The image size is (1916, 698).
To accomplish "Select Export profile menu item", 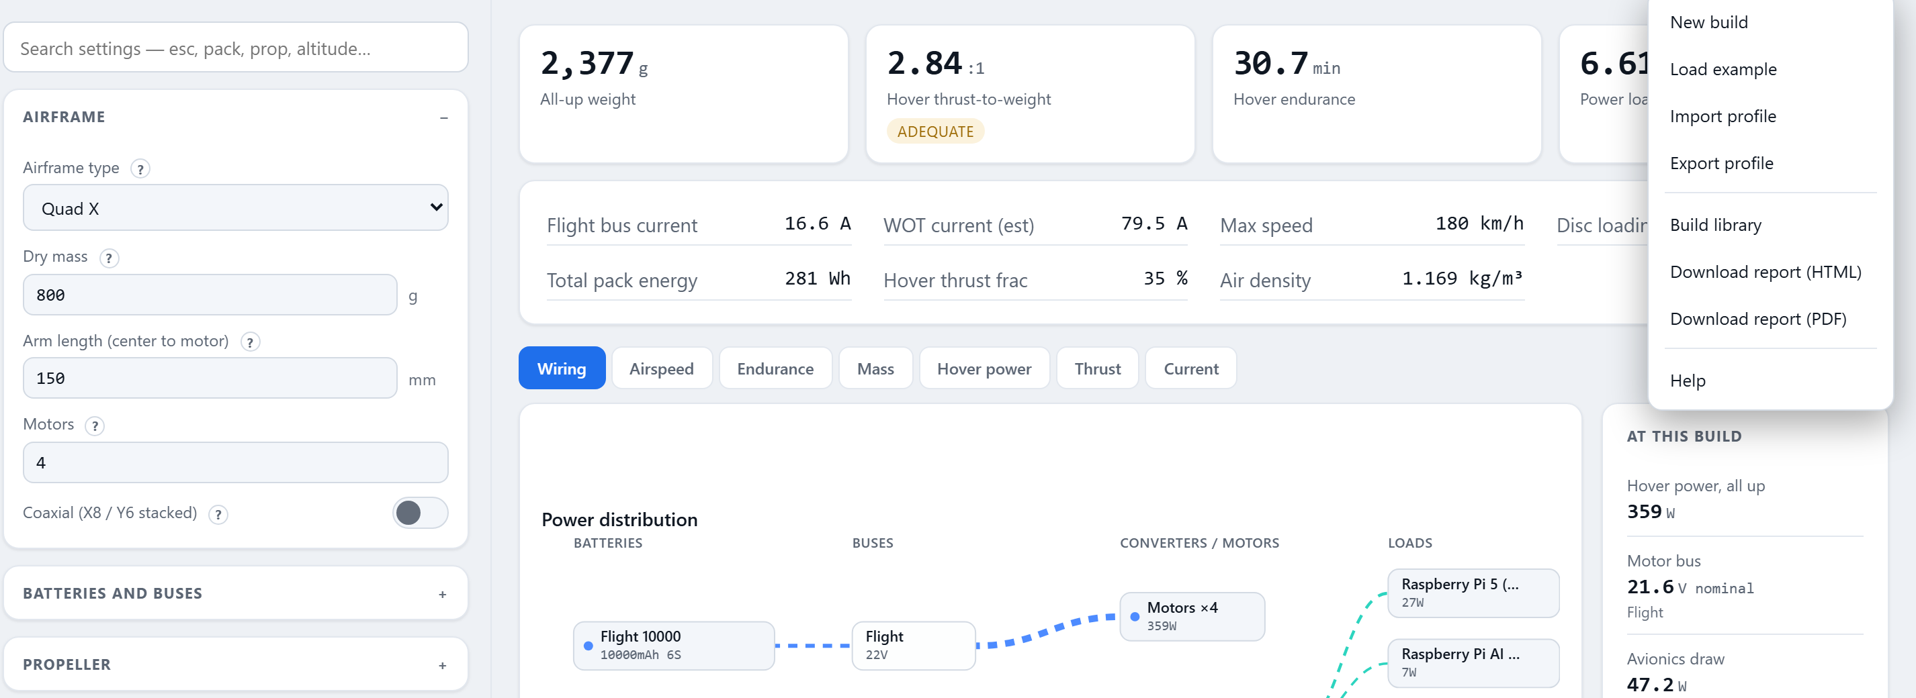I will [1770, 163].
